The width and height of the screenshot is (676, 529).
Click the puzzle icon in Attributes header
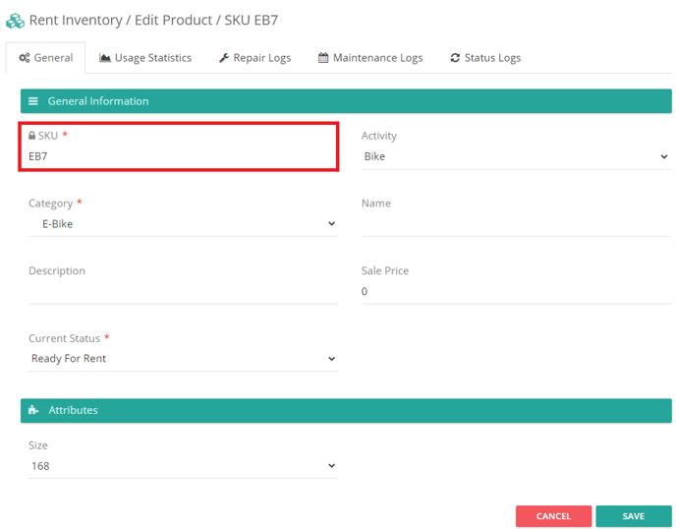coord(33,410)
